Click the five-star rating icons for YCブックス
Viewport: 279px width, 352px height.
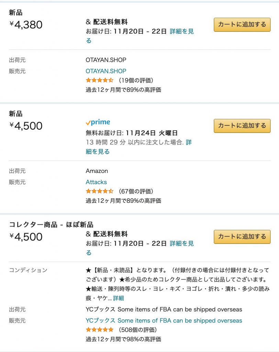pyautogui.click(x=99, y=330)
